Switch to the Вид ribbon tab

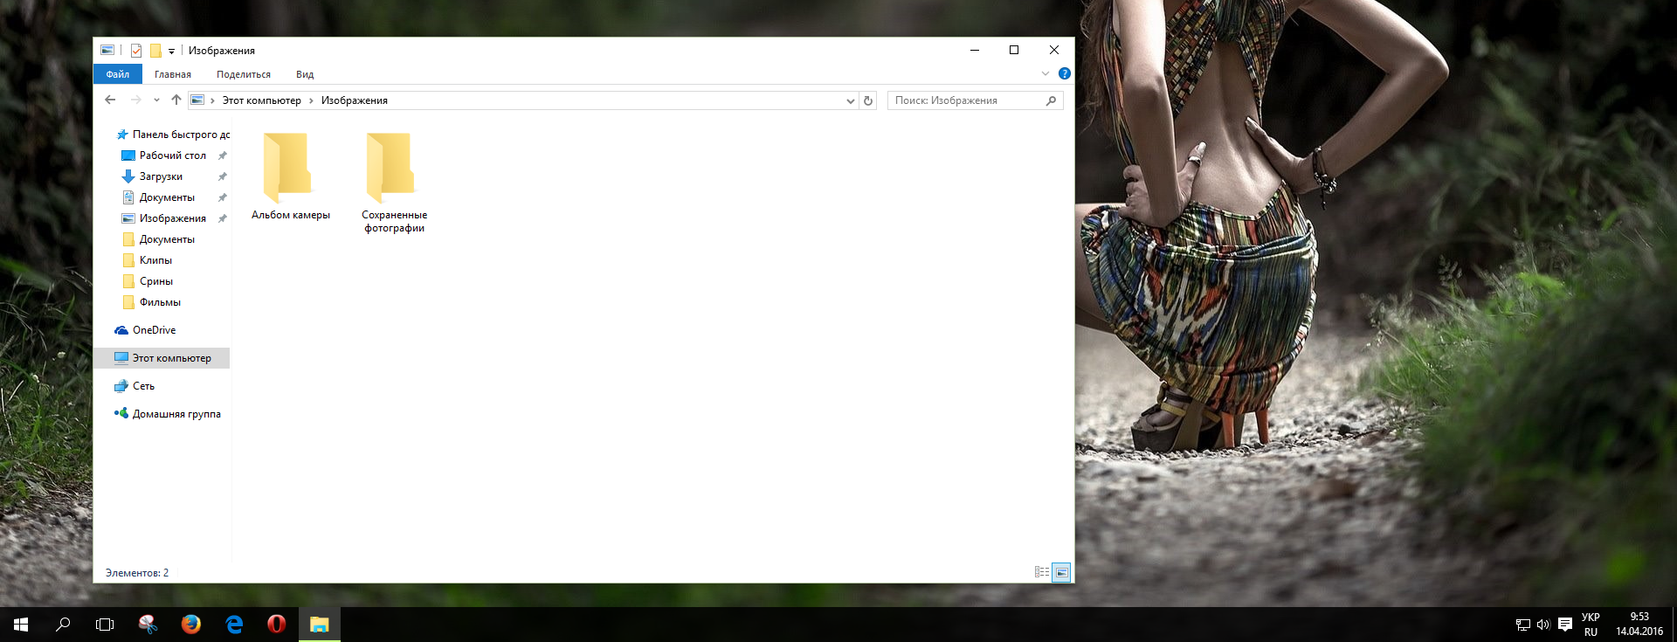click(304, 74)
